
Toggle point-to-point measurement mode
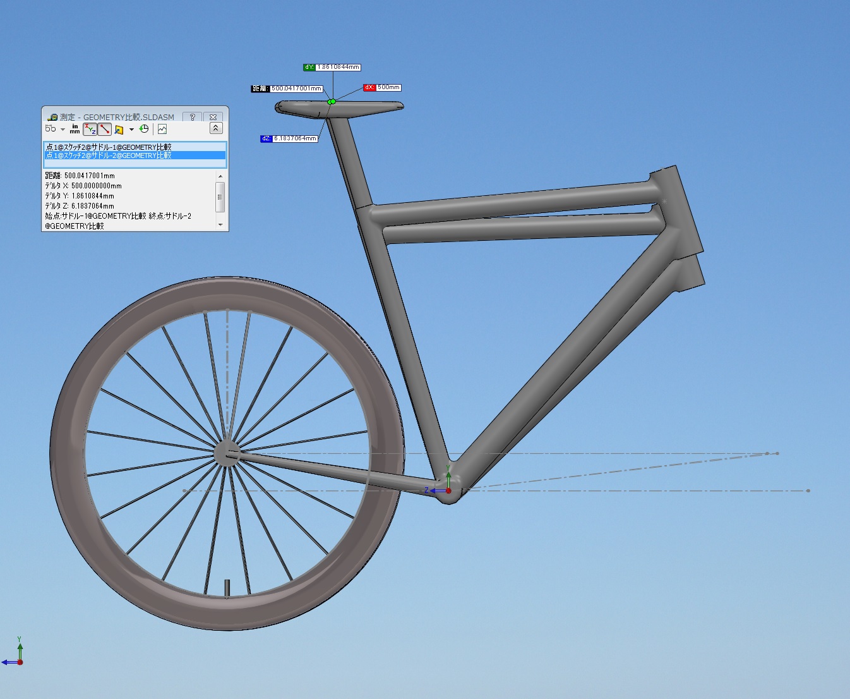point(105,129)
